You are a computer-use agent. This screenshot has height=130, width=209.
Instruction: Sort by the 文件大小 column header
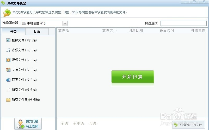(x=109, y=31)
